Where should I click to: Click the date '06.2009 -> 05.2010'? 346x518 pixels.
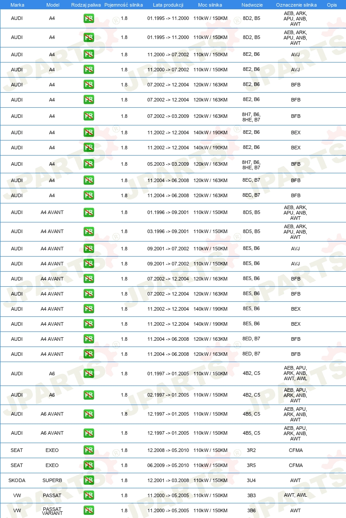point(168,465)
